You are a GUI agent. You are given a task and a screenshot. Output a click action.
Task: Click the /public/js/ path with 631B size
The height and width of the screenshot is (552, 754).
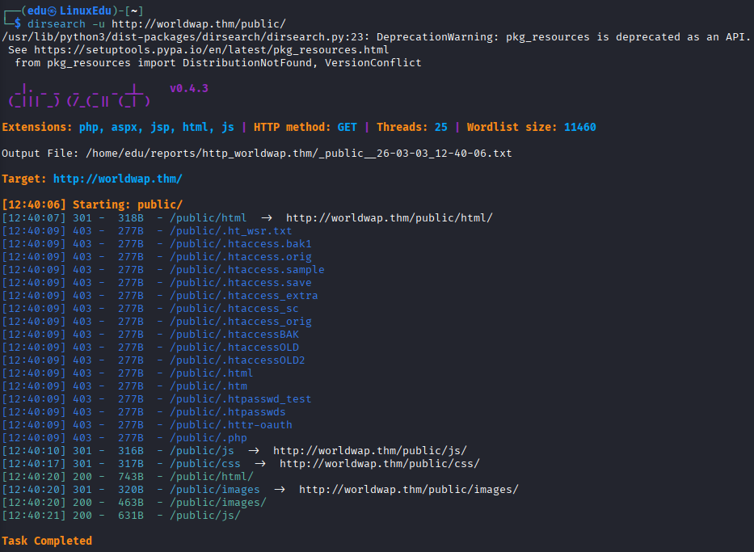point(204,516)
